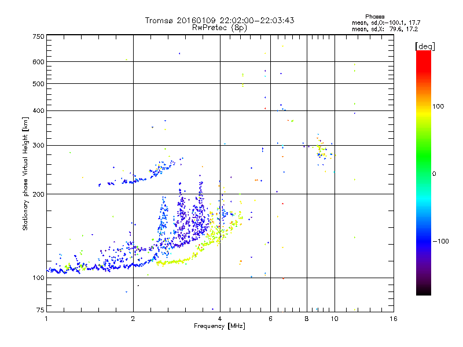Click the x-axis tick label '10'

click(x=335, y=319)
